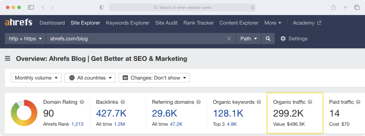Open the All countries dropdown
The image size is (365, 136).
click(90, 78)
